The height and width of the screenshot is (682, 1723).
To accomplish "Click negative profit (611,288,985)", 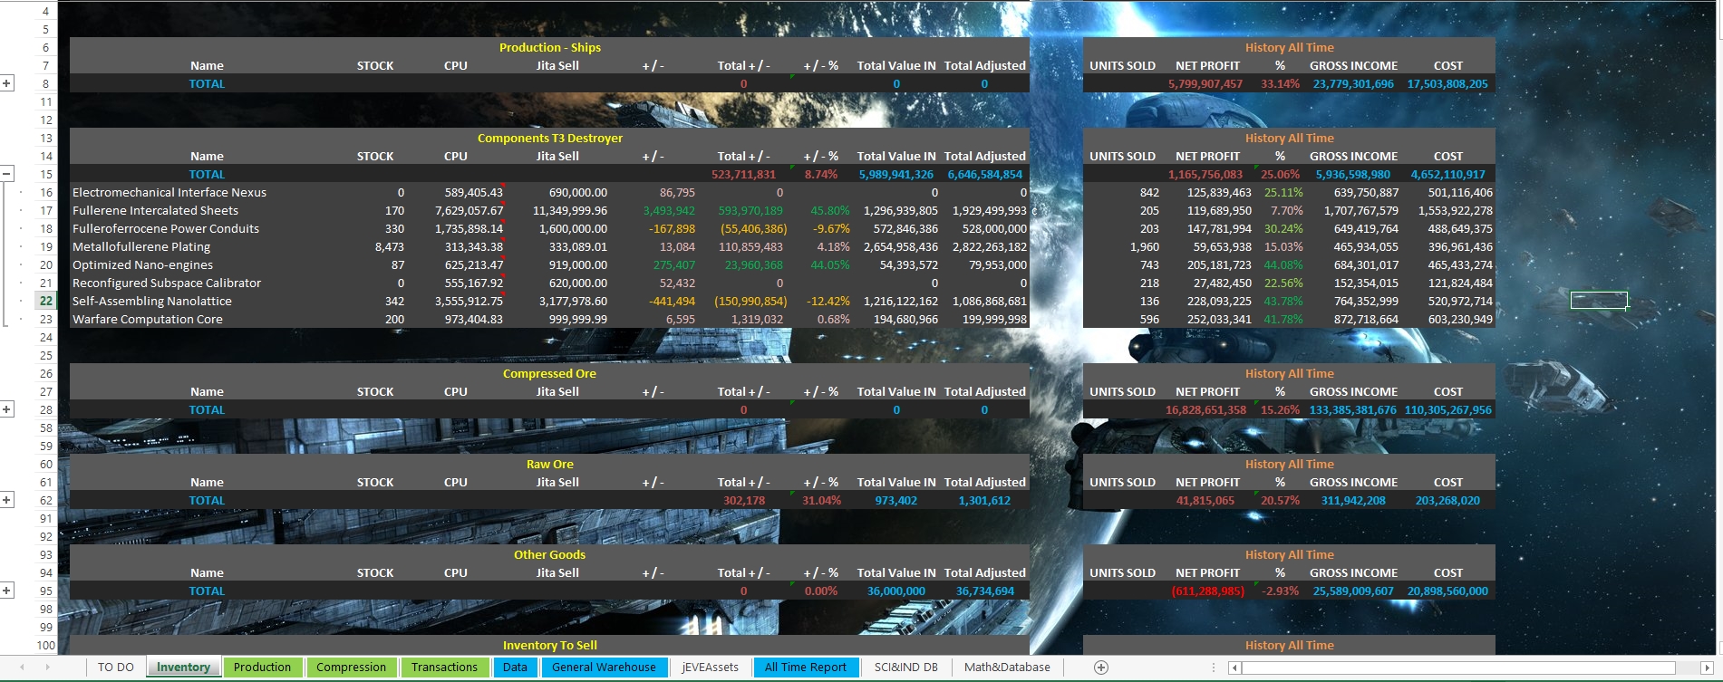I will 1207,591.
